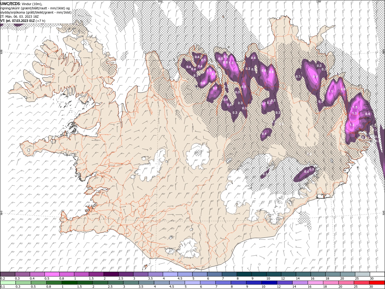Select the dark teal top-row swatch labeled 8
The image size is (385, 289).
(x=244, y=274)
